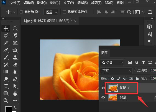Select the Clone Stamp tool

15,58
